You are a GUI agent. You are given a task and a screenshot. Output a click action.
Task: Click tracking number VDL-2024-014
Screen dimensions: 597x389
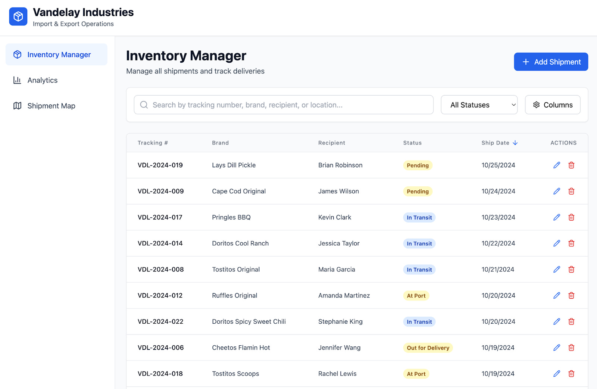tap(160, 243)
